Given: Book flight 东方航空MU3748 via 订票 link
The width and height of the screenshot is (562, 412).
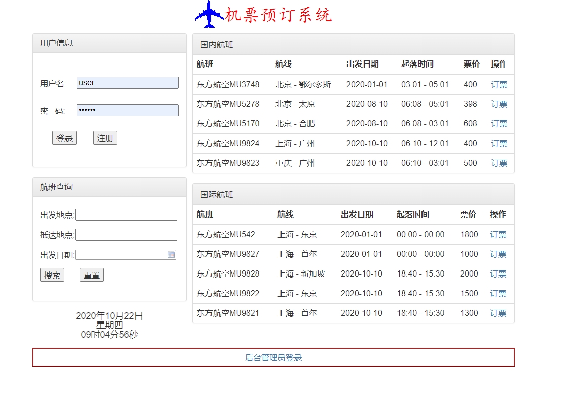Looking at the screenshot, I should click(498, 84).
